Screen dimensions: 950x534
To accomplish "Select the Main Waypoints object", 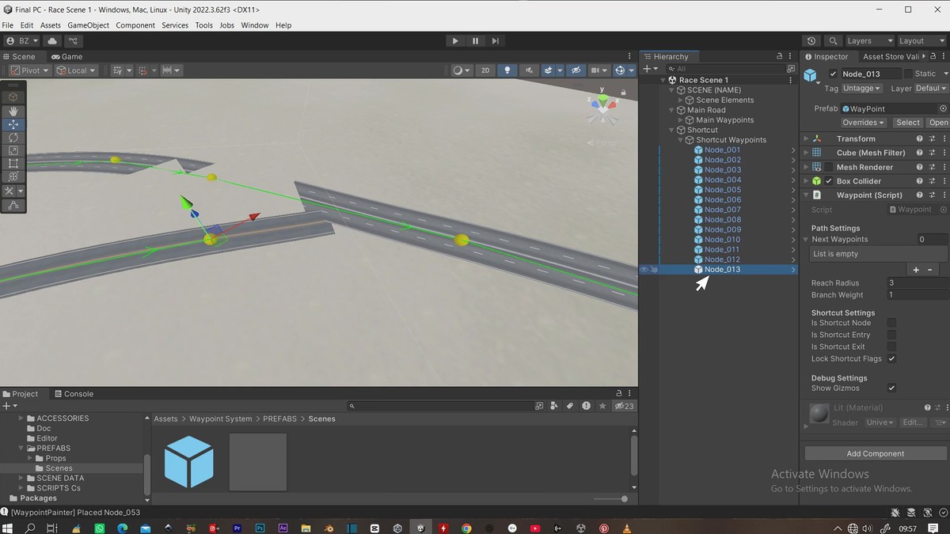I will click(x=725, y=120).
